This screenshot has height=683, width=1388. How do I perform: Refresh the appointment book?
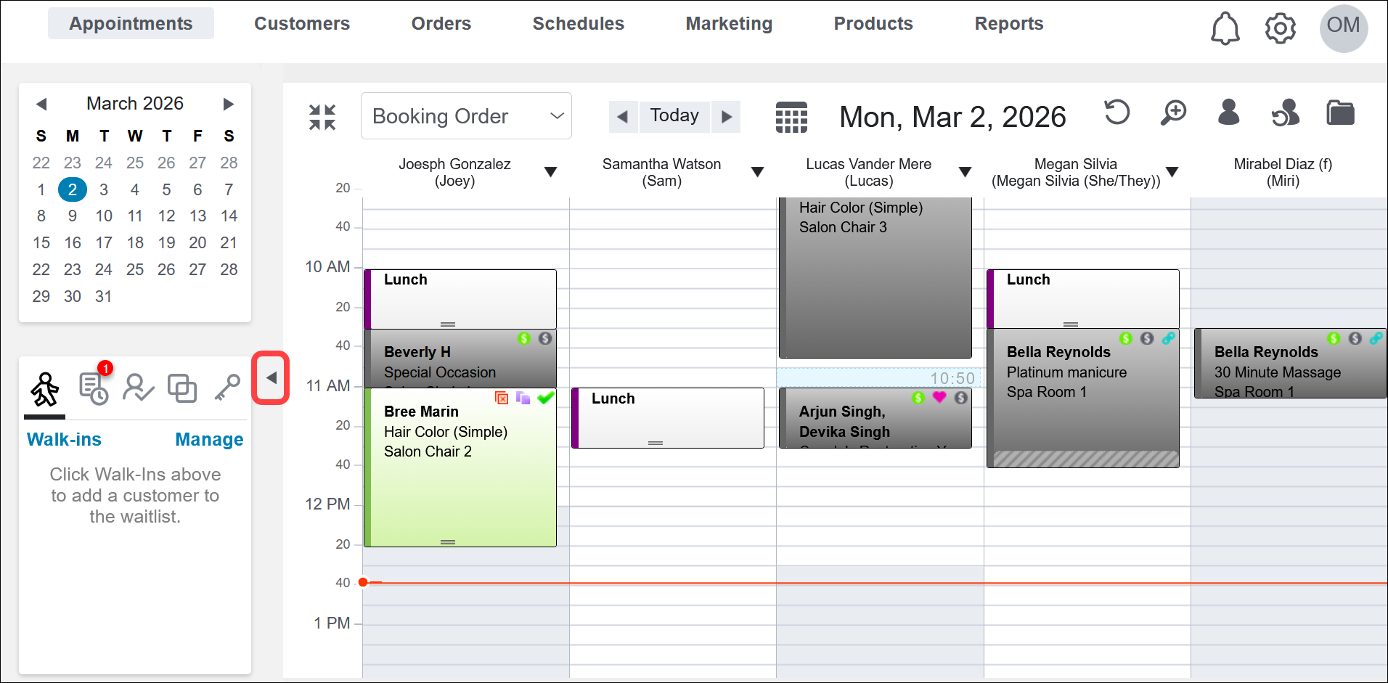(x=1117, y=113)
